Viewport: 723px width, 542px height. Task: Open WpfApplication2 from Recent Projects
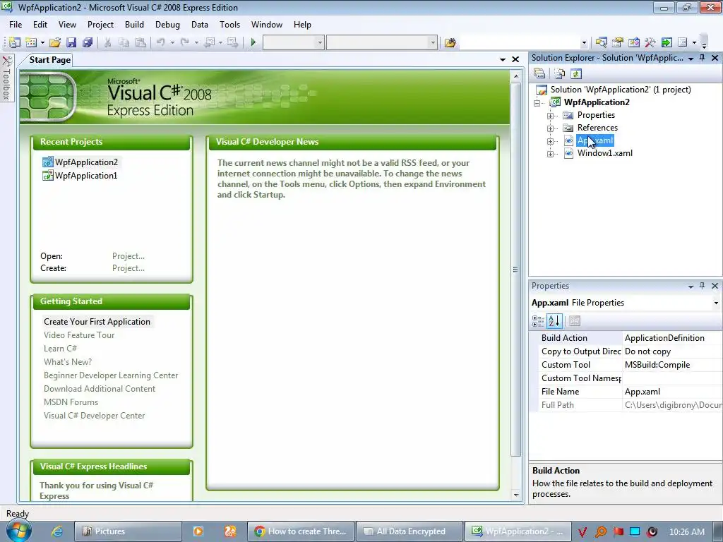point(86,162)
